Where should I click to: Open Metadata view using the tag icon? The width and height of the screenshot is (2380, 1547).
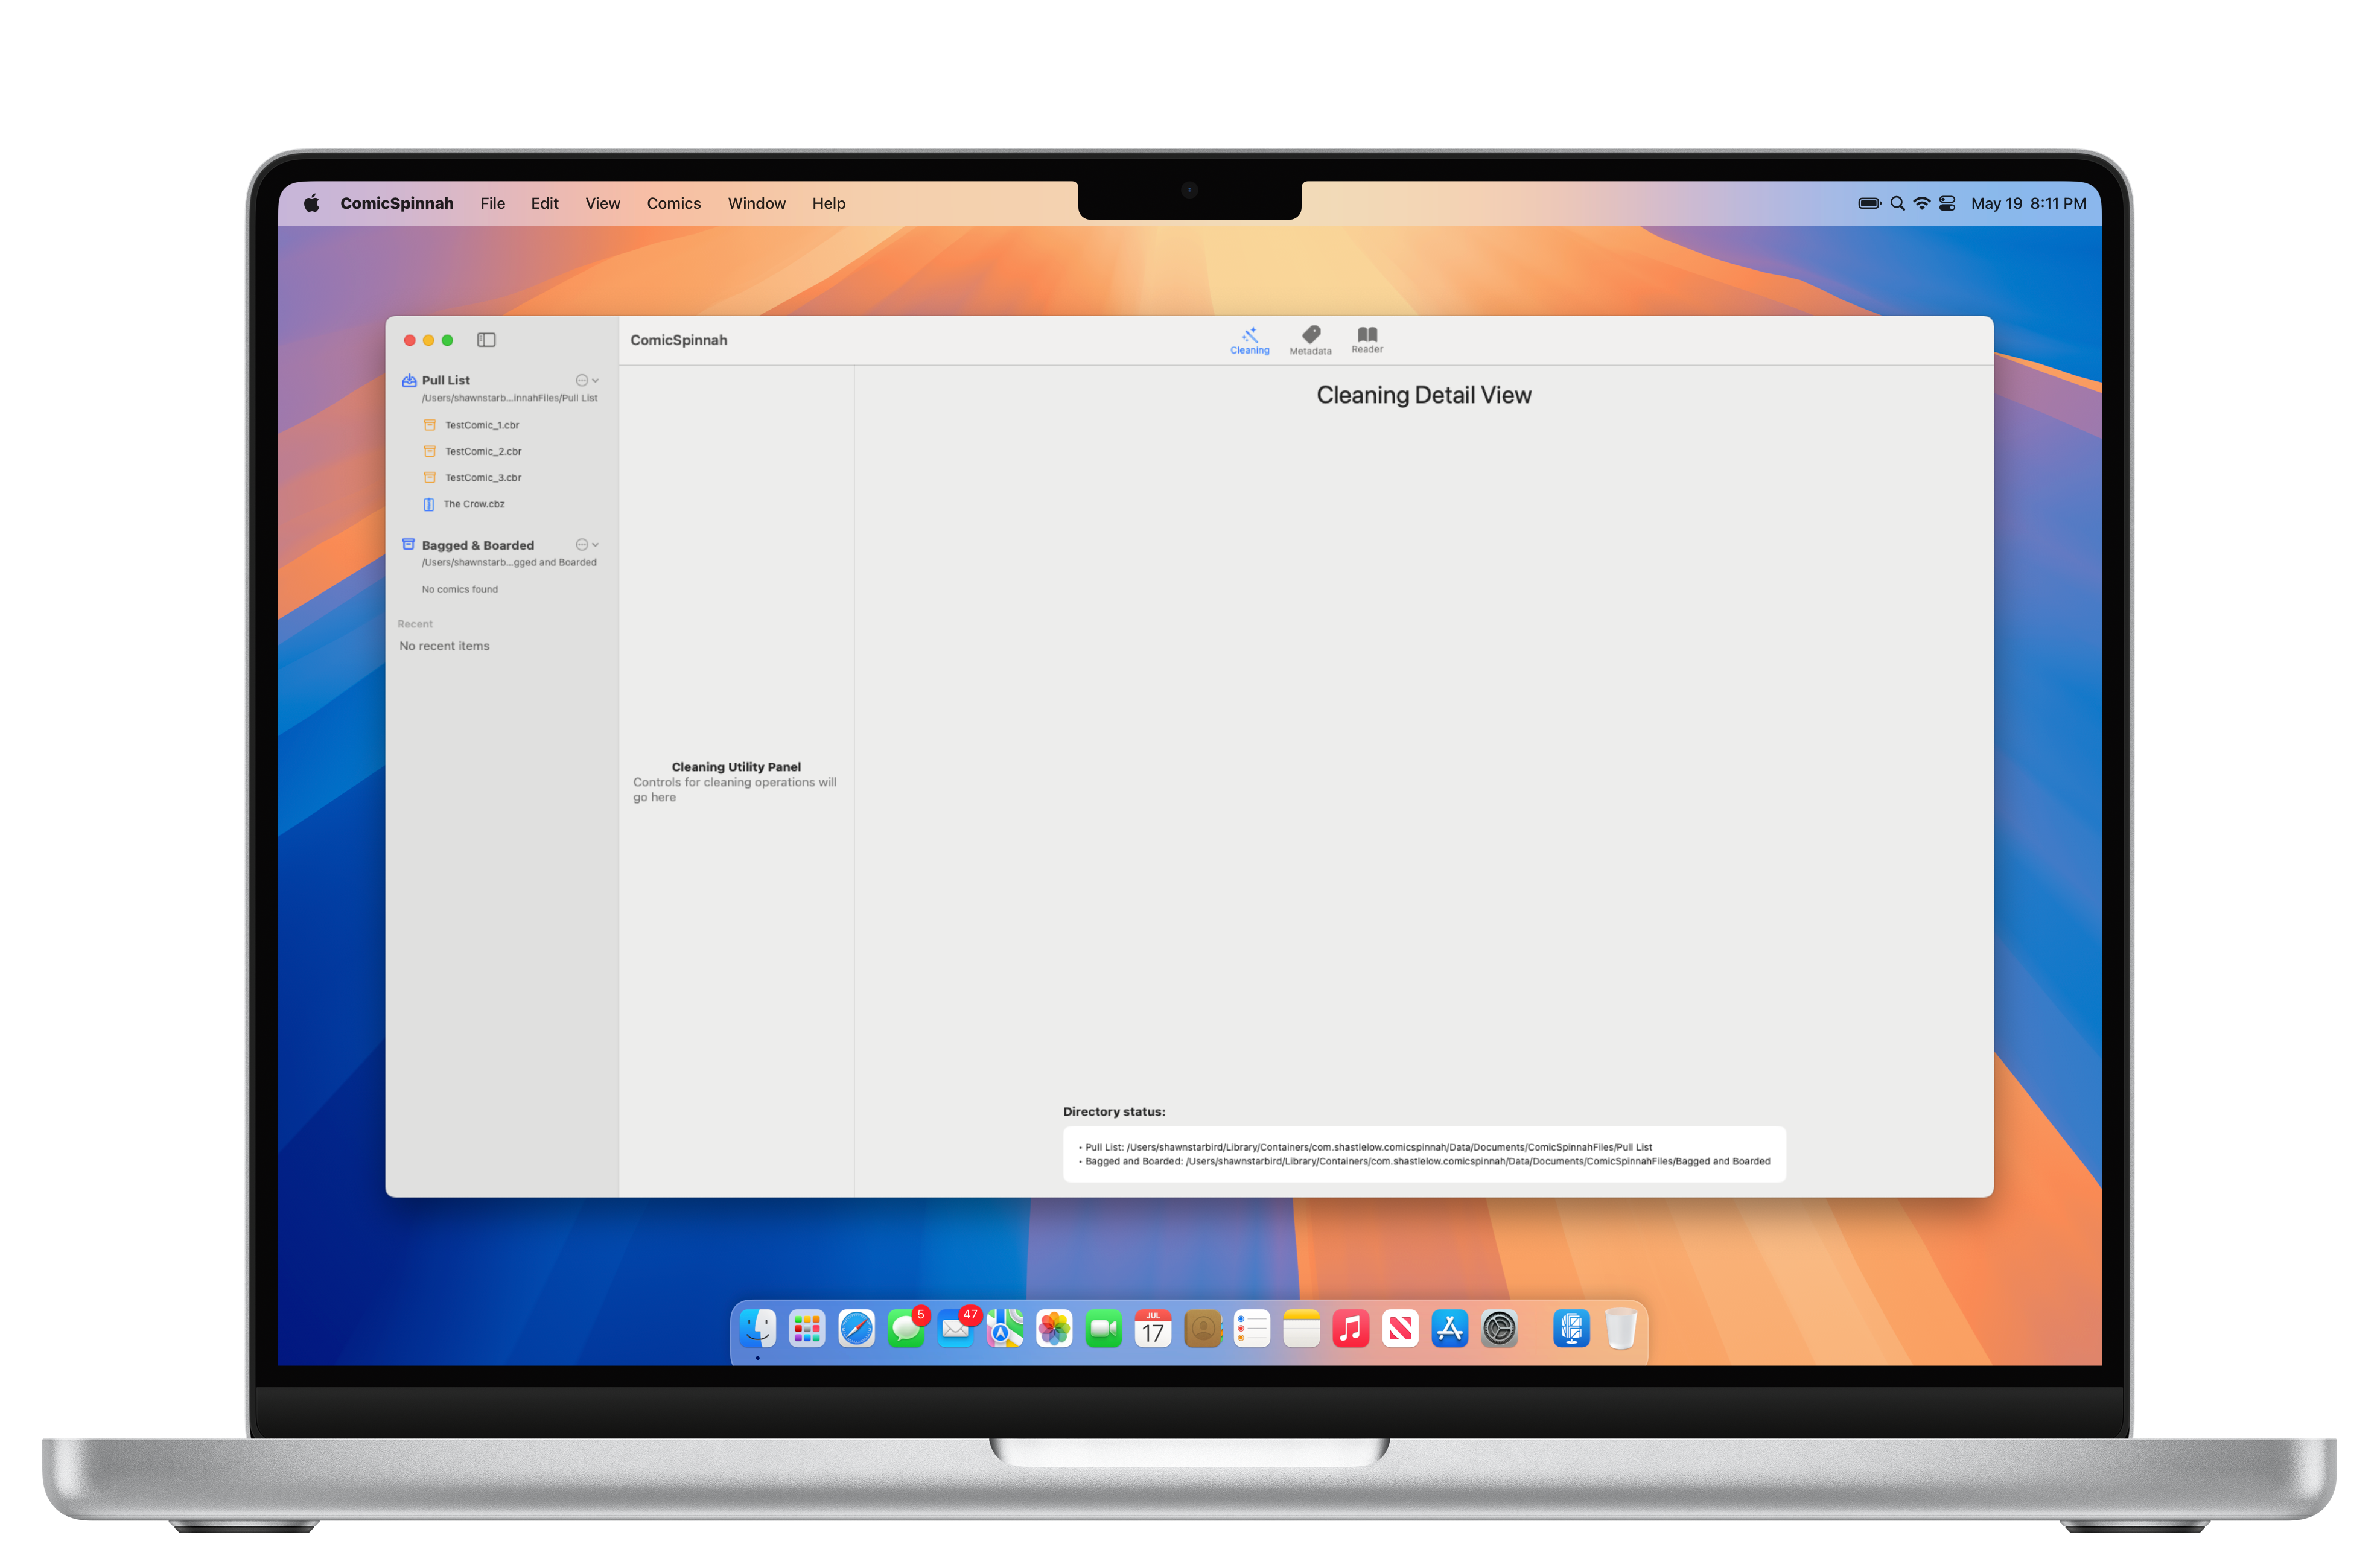point(1310,338)
